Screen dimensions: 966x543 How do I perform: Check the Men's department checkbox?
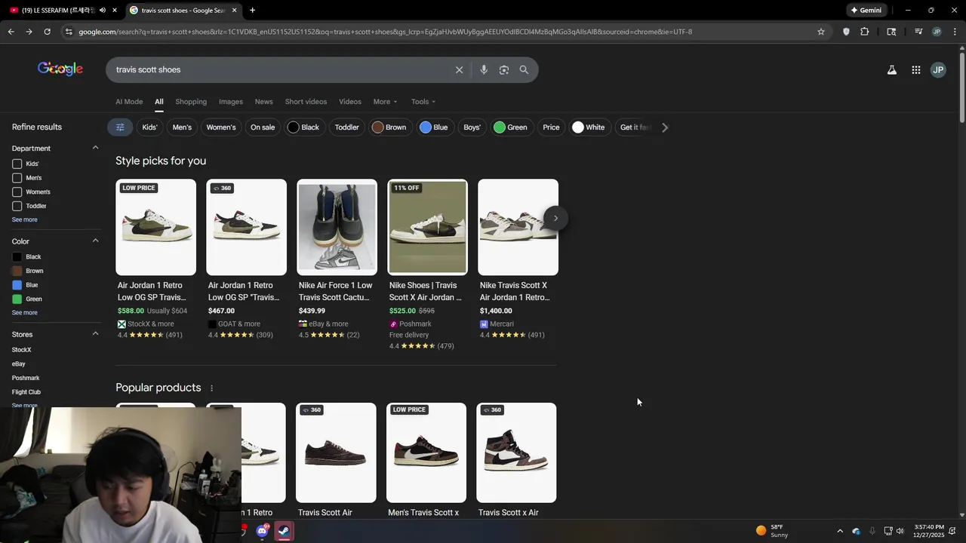click(x=17, y=178)
